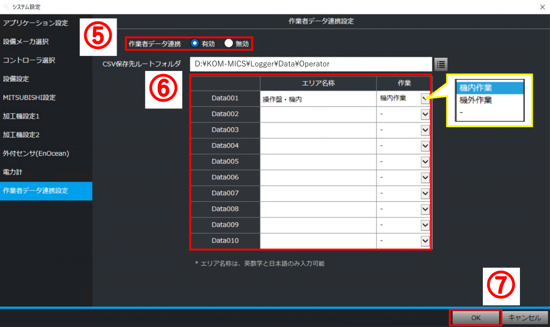550x327 pixels.
Task: Choose 機外作業 from the dropdown list
Action: point(490,100)
